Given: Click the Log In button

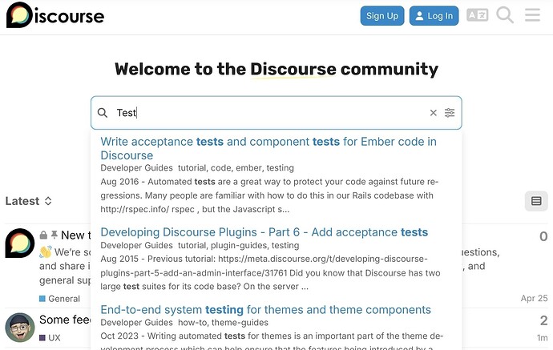Looking at the screenshot, I should click(434, 16).
